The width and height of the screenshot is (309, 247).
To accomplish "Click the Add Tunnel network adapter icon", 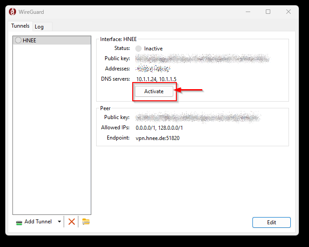I will [19, 222].
